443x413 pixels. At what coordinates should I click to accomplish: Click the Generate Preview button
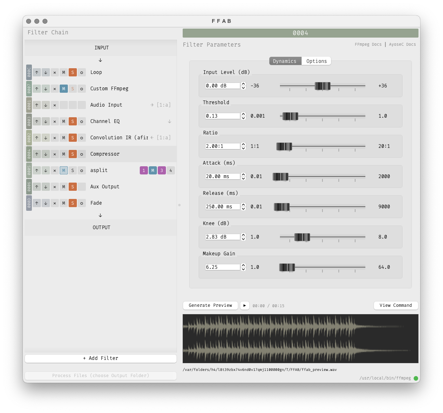point(210,306)
